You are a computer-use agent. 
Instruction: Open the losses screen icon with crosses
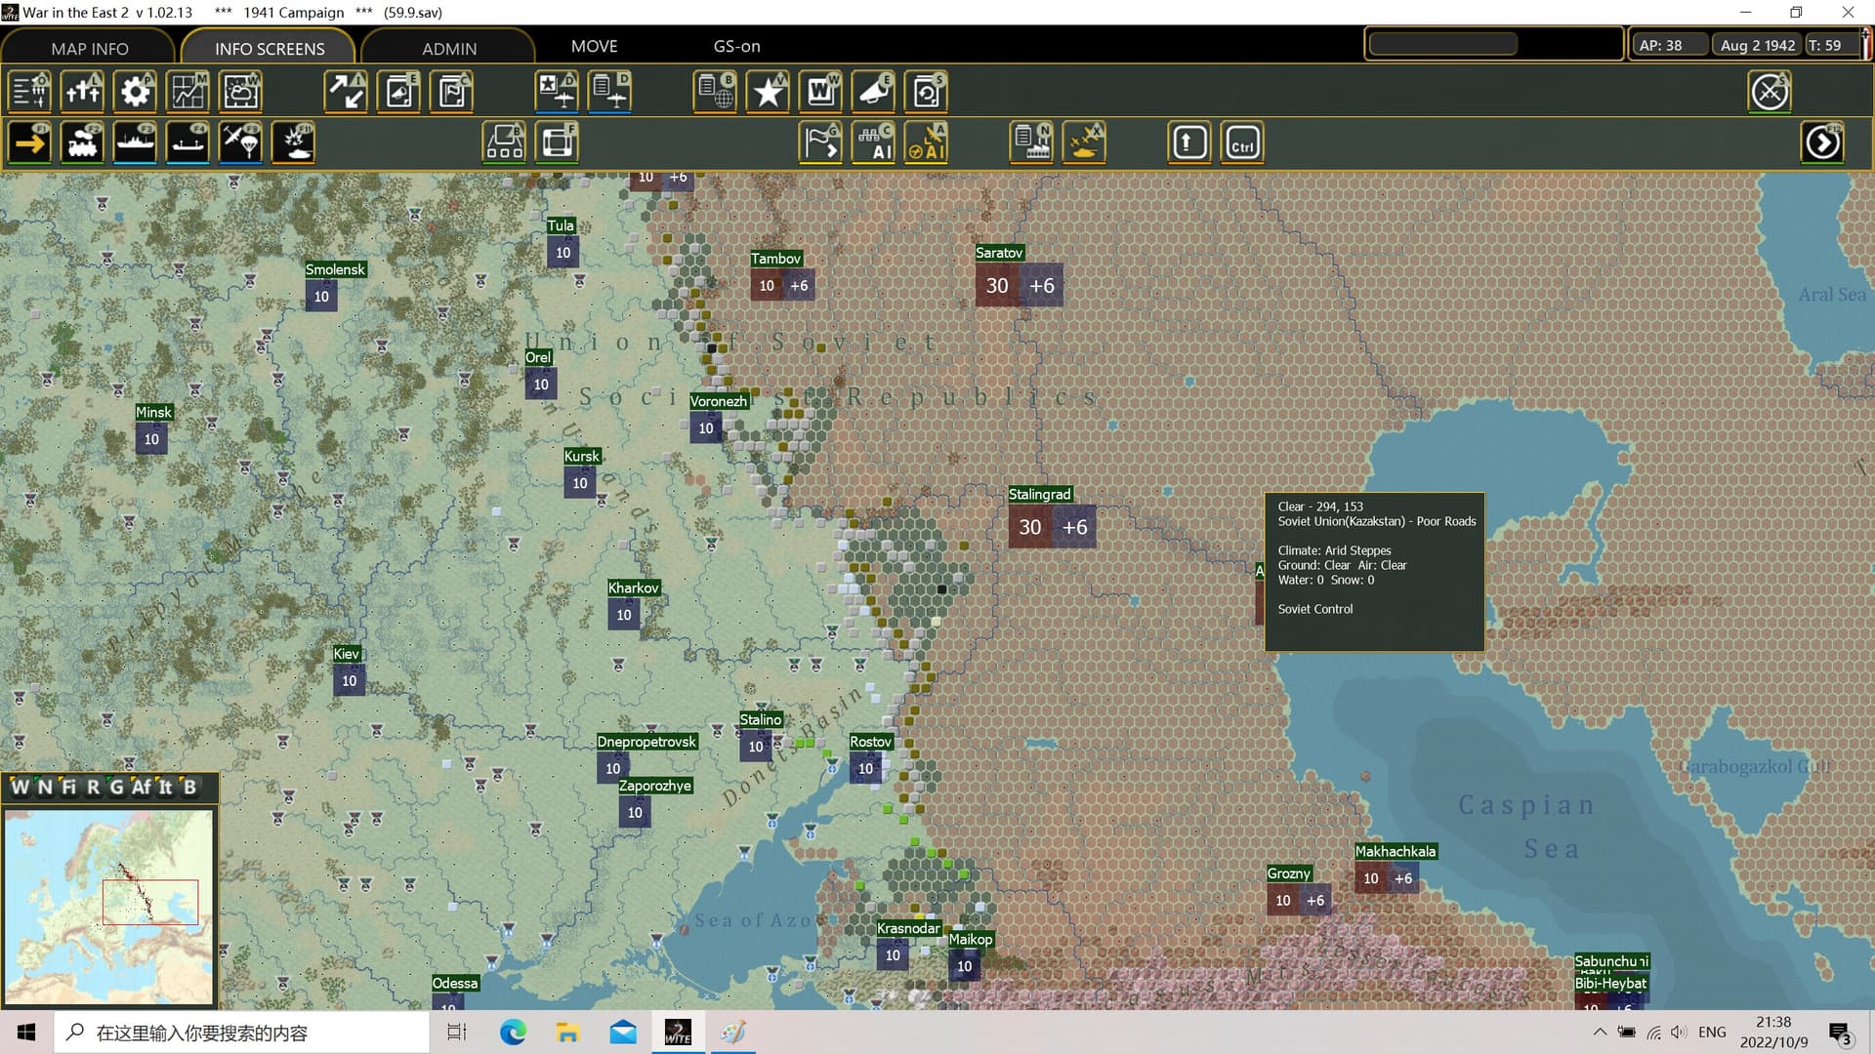click(x=82, y=92)
